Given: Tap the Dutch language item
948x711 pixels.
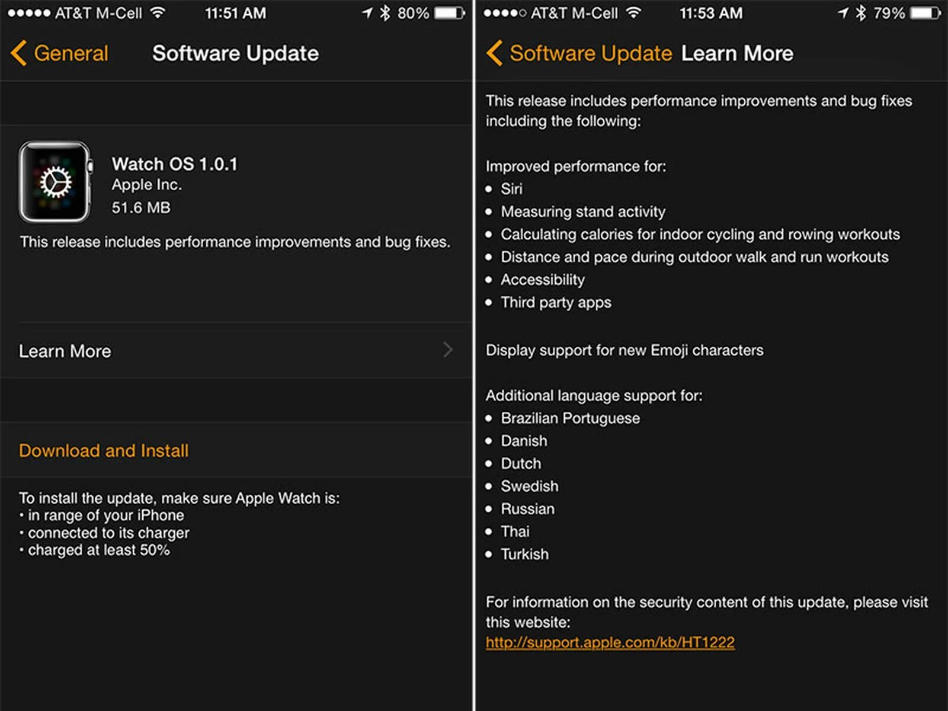Looking at the screenshot, I should (x=521, y=463).
